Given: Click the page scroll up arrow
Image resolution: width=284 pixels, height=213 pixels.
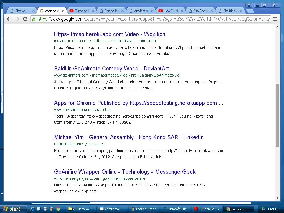Looking at the screenshot, I should [277, 27].
